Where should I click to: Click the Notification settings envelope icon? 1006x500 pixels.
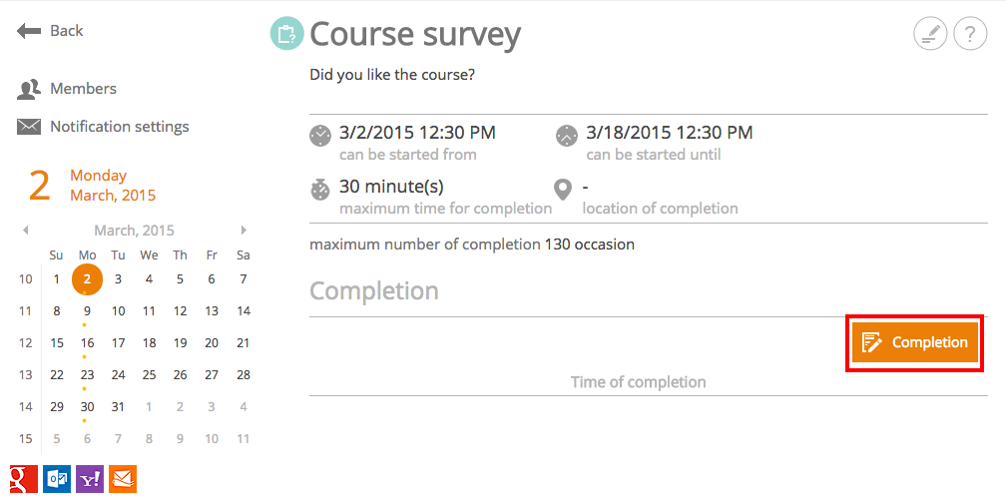pyautogui.click(x=29, y=127)
